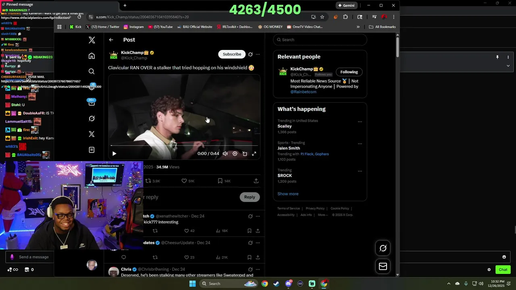Open the floating Messages envelope button
The image size is (516, 290).
pyautogui.click(x=383, y=266)
